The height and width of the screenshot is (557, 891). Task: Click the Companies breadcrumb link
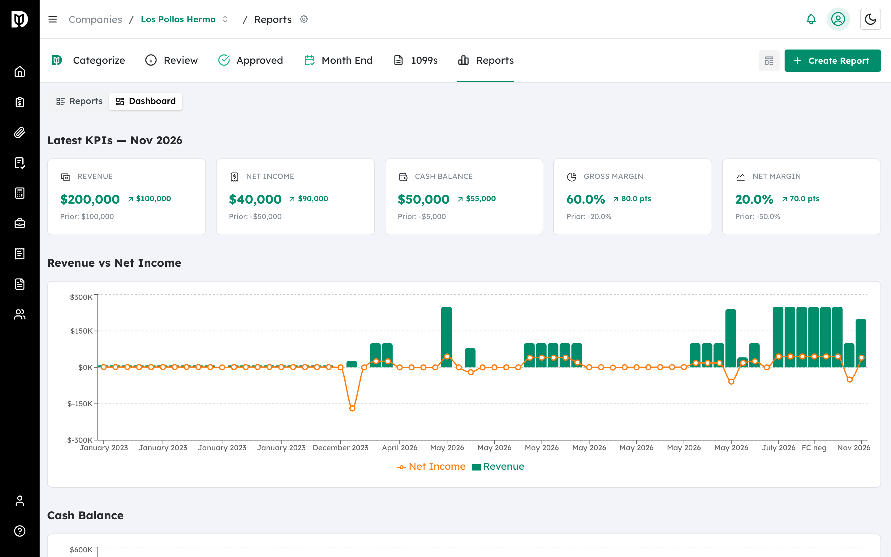click(x=95, y=19)
